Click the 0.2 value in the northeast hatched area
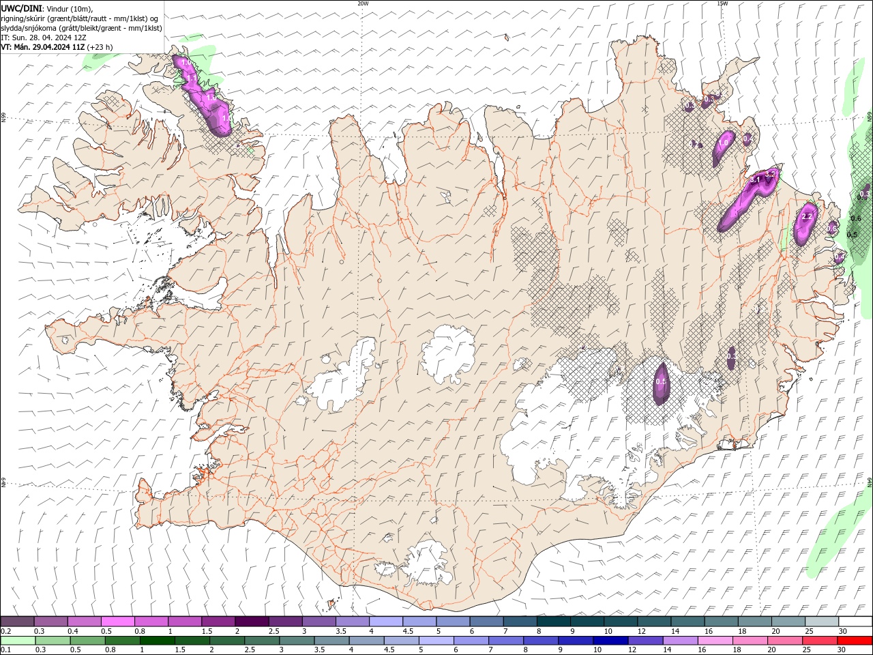The width and height of the screenshot is (873, 655). 696,144
